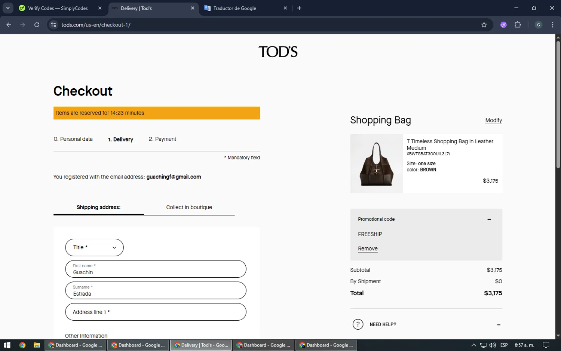561x351 pixels.
Task: Click the brown leather bag thumbnail
Action: click(x=377, y=164)
